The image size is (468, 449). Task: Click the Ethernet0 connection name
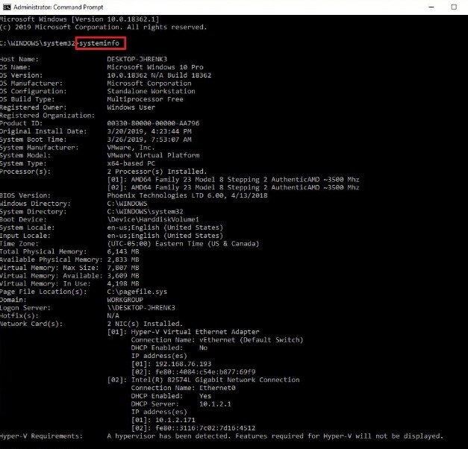coord(217,388)
